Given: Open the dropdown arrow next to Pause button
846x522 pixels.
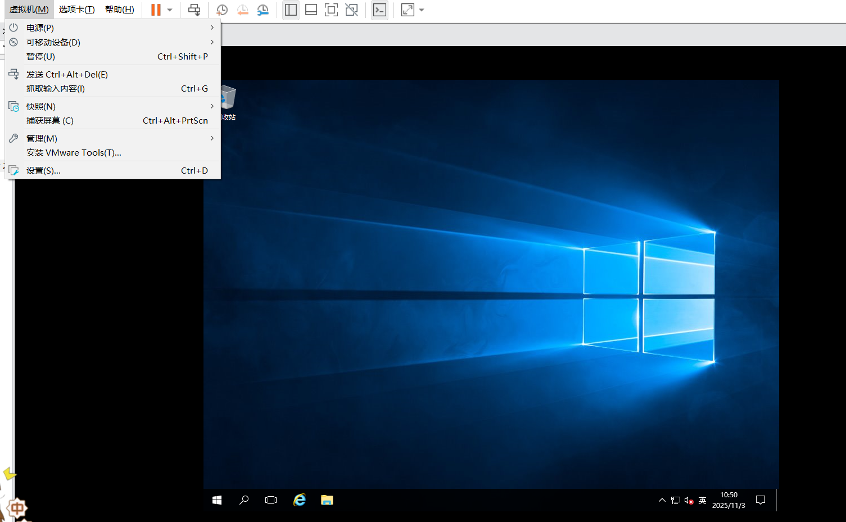Looking at the screenshot, I should click(170, 10).
